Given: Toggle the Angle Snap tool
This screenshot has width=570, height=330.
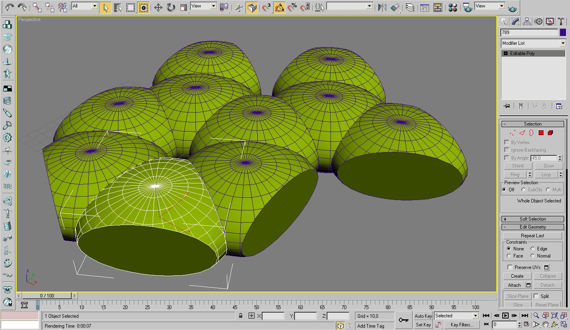Looking at the screenshot, I should point(279,7).
